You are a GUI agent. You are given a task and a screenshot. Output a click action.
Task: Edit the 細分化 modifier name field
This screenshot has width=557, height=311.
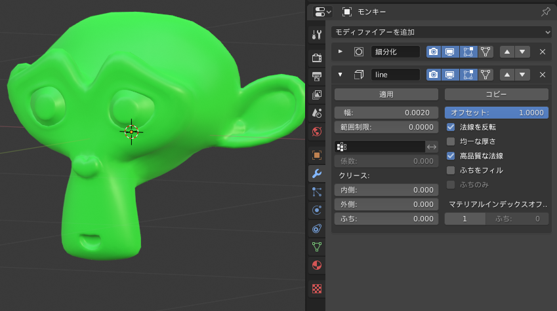[x=396, y=52]
